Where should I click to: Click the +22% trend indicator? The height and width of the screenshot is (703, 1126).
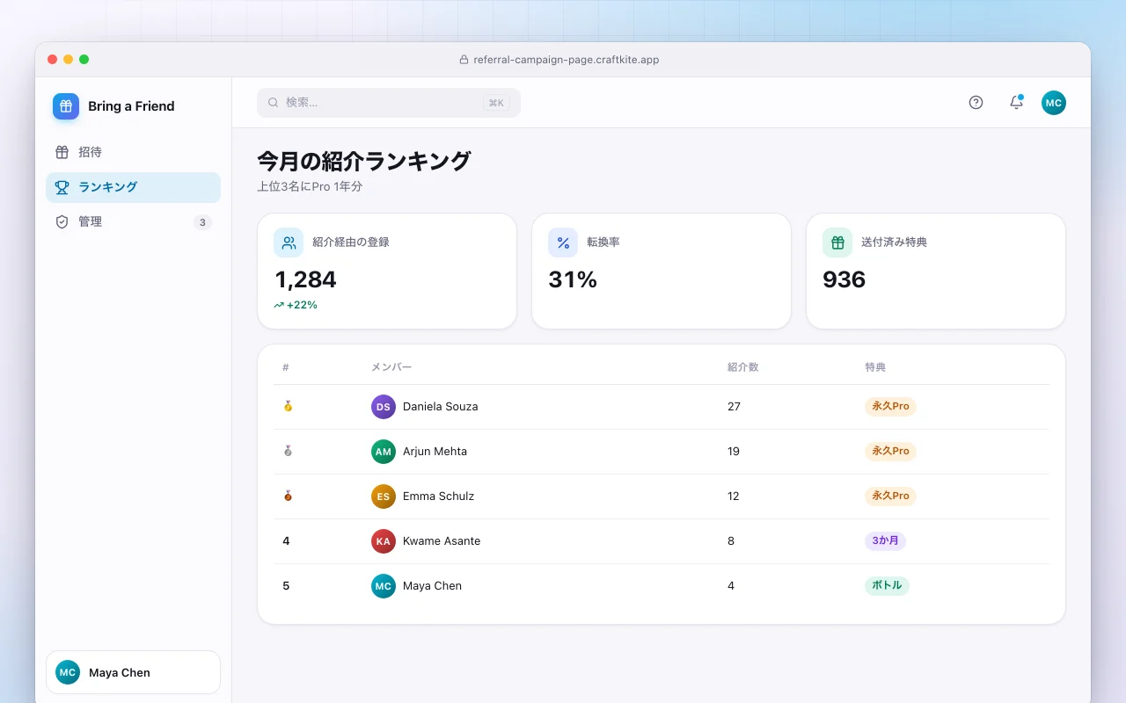pos(296,305)
